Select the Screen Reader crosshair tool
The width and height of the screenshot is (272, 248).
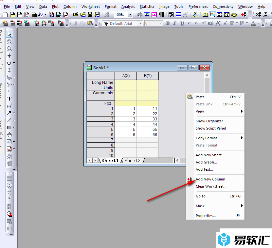[9, 56]
